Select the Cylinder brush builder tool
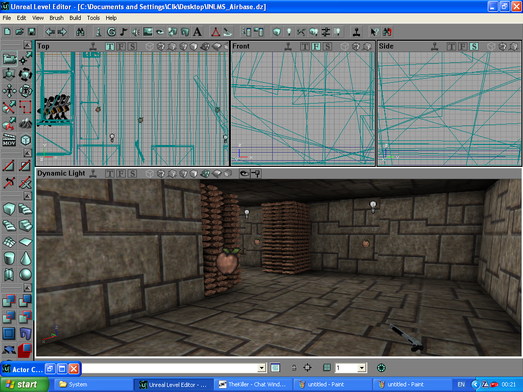This screenshot has height=392, width=523. pos(9,258)
